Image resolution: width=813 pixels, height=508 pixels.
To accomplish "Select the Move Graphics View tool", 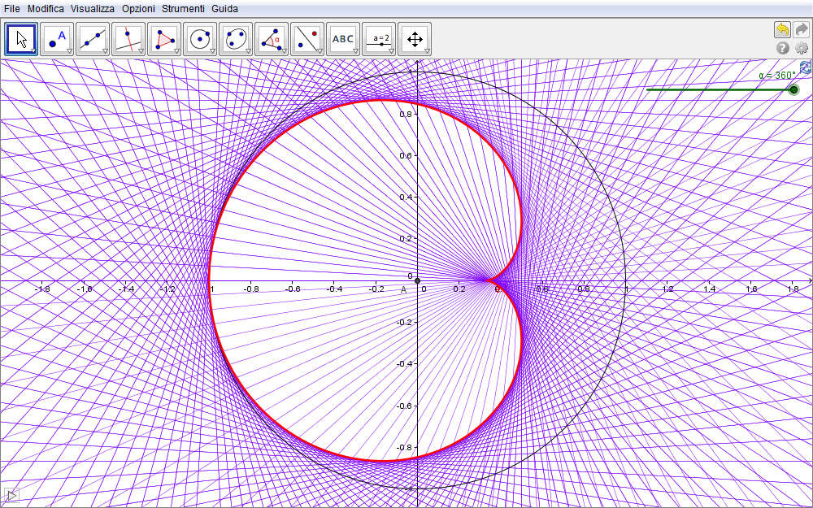I will coord(415,39).
